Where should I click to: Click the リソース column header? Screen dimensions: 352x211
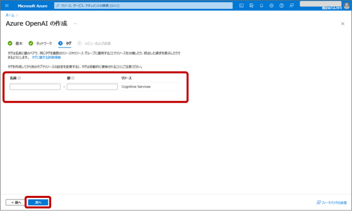[x=126, y=78]
